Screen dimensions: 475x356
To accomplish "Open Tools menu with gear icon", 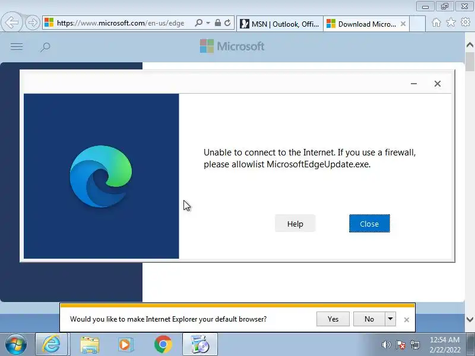I will pyautogui.click(x=465, y=22).
